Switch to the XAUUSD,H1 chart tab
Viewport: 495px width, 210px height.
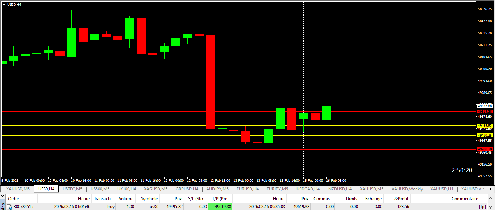(442, 189)
